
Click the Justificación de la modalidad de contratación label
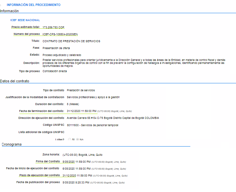tap(35, 97)
